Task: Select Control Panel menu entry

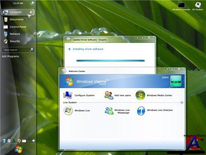Action: [x=18, y=27]
